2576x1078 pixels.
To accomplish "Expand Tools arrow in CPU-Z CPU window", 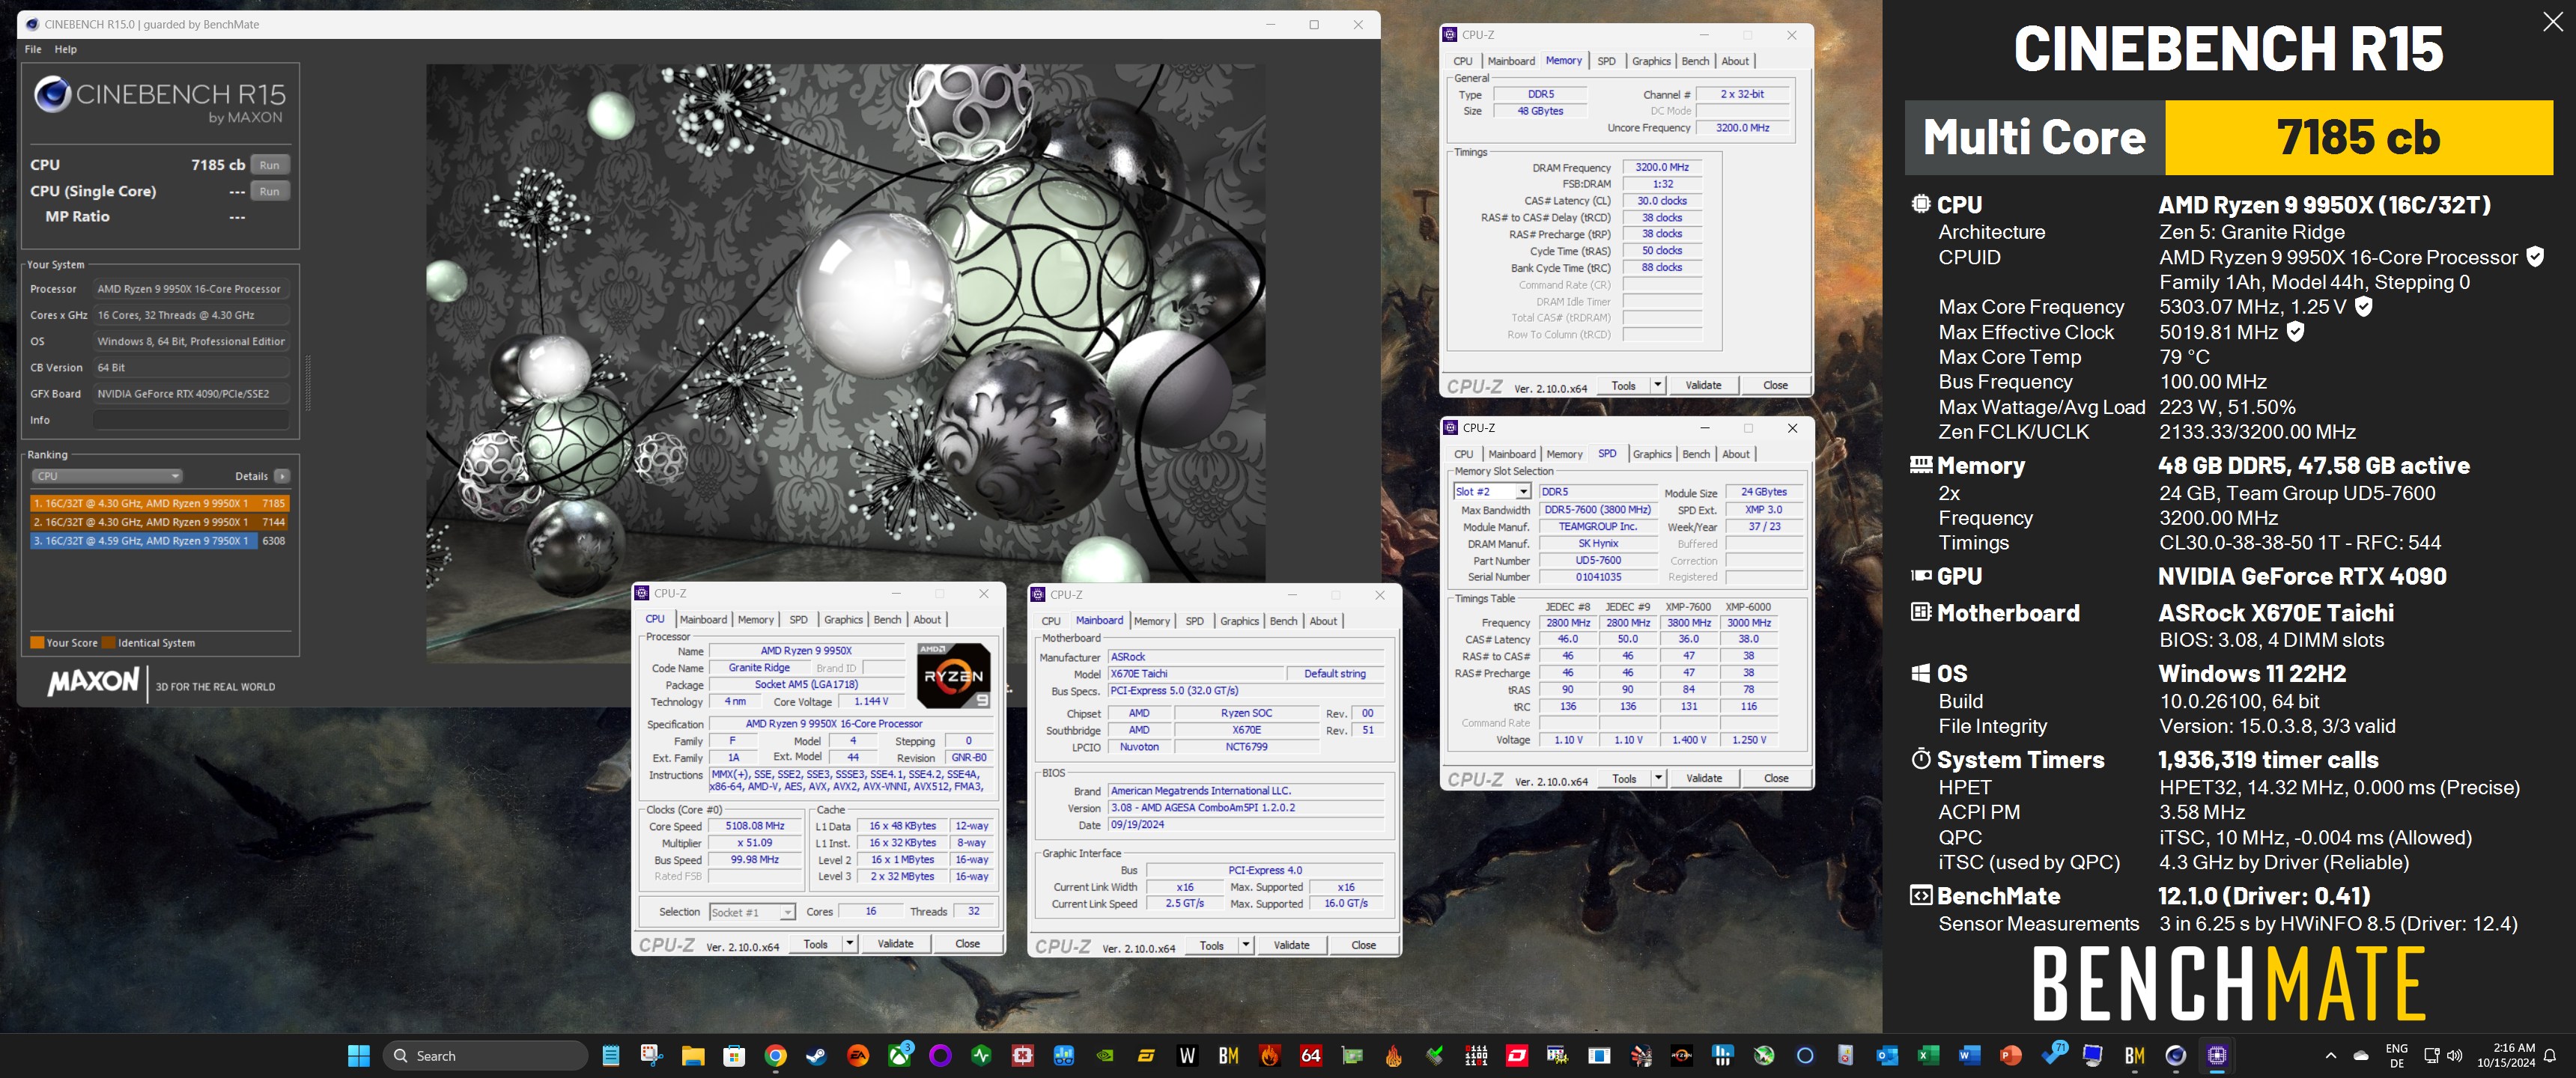I will click(x=849, y=944).
